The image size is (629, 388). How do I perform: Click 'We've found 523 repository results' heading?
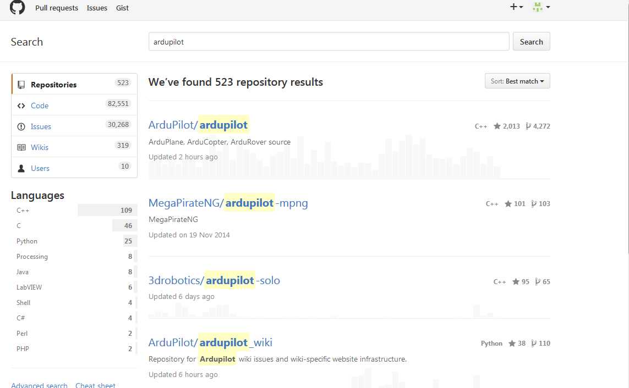(x=236, y=82)
